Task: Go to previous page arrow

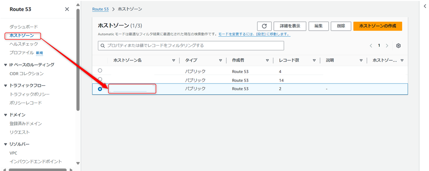Action: click(371, 46)
